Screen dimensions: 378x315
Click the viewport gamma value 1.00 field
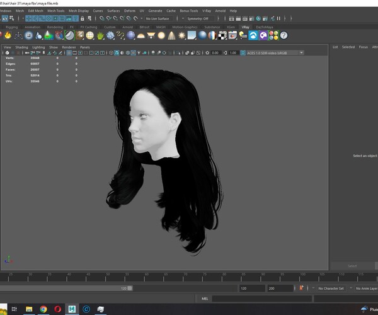(x=233, y=53)
